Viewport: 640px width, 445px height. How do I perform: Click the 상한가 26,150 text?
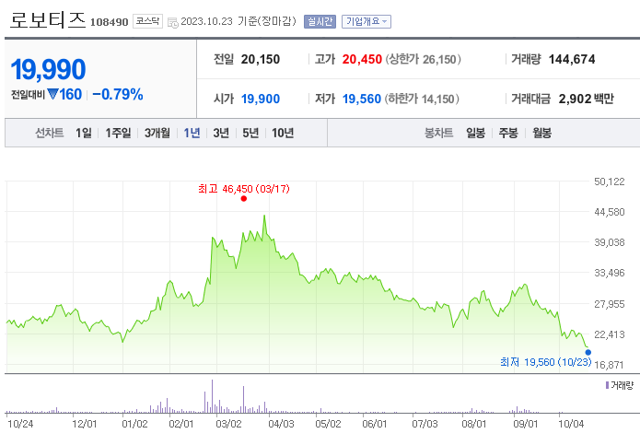(x=424, y=59)
